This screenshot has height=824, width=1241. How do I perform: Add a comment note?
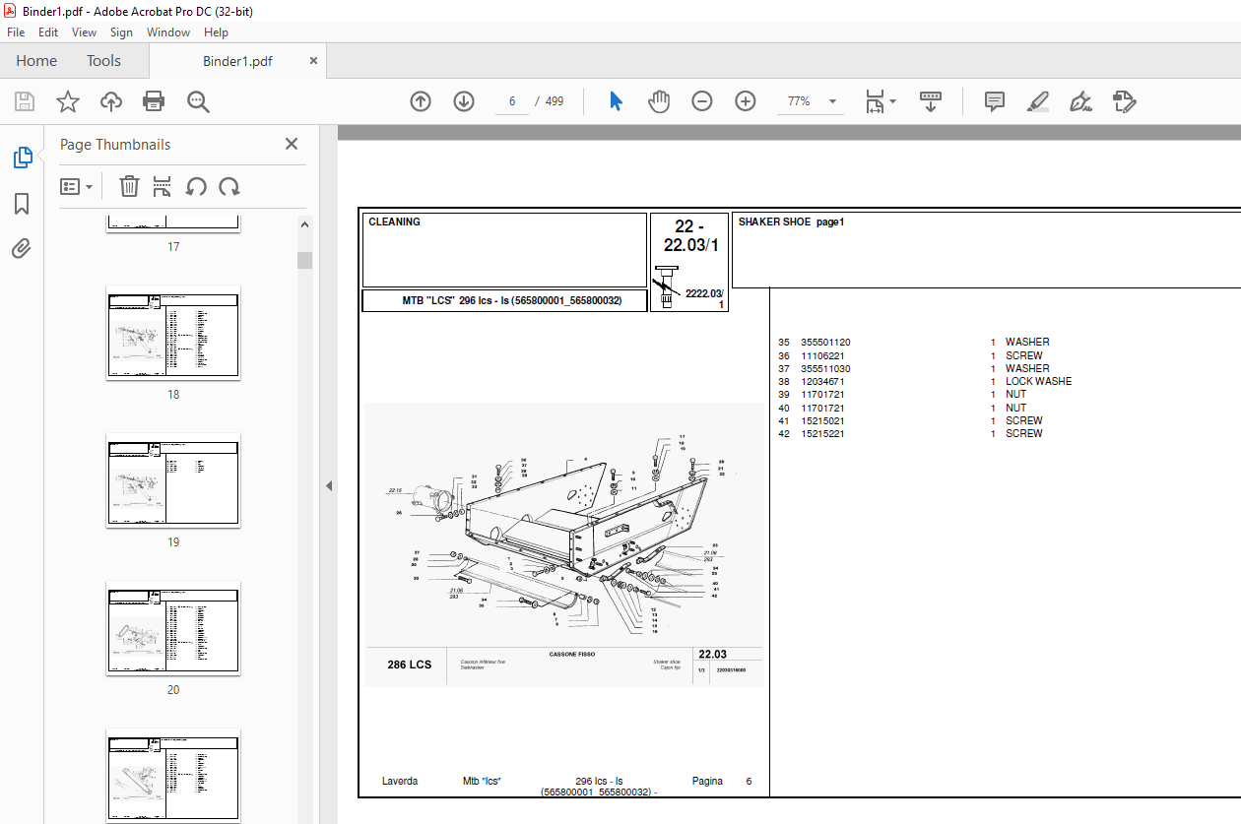995,101
